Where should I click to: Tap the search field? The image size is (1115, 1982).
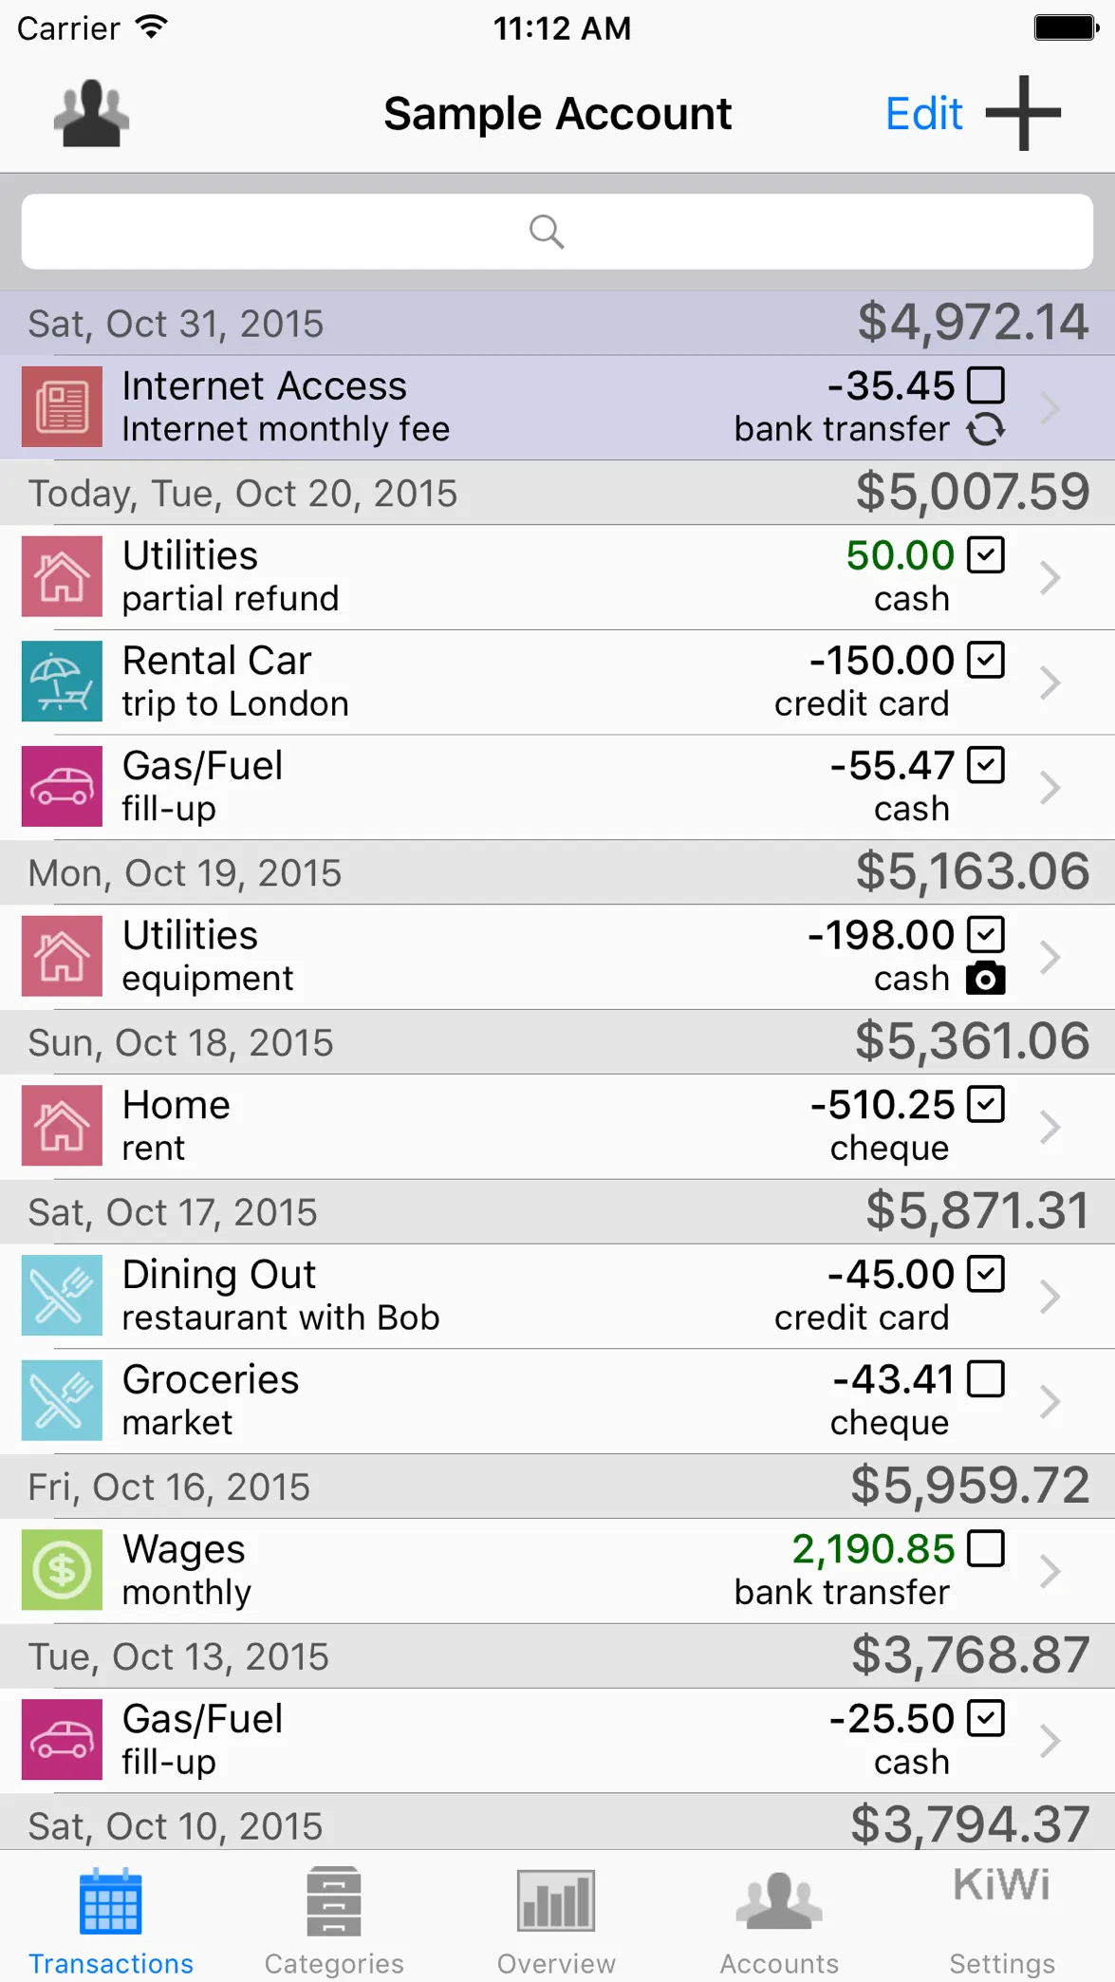point(557,232)
